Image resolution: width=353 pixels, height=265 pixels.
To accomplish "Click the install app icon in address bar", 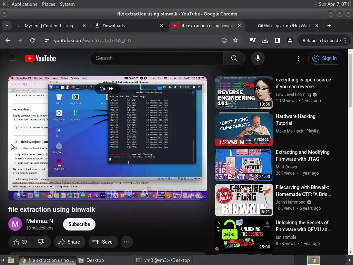I will pyautogui.click(x=224, y=40).
